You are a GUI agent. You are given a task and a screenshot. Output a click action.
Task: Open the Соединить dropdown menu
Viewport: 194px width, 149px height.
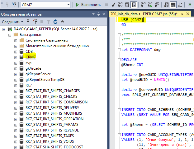click(12, 22)
